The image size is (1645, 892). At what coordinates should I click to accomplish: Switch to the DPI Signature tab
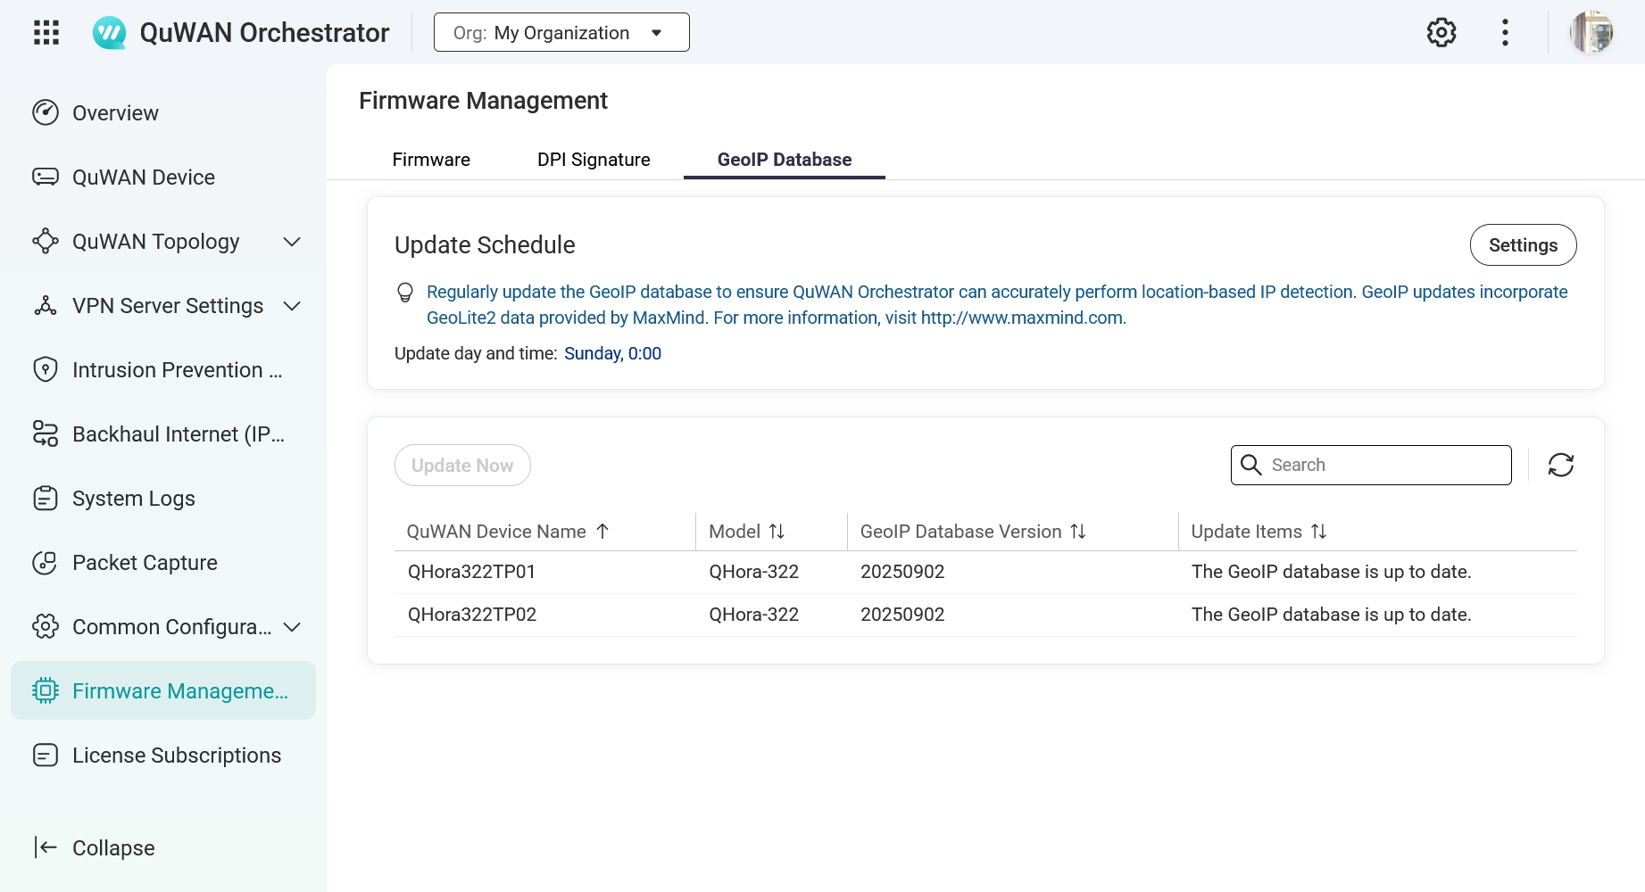click(x=594, y=160)
